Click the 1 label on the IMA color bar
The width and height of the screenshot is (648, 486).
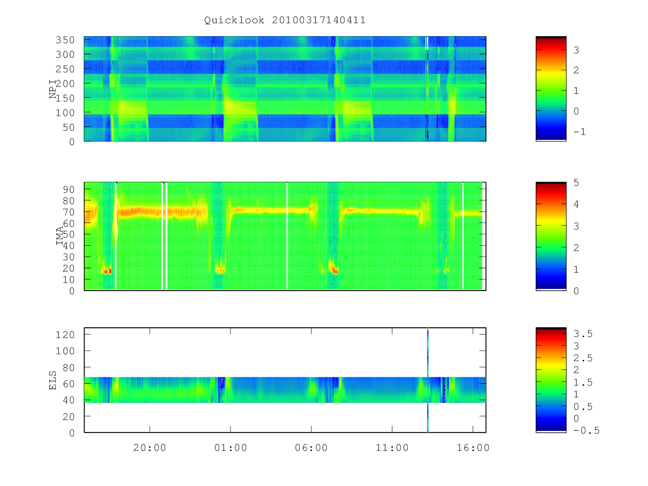pos(576,269)
